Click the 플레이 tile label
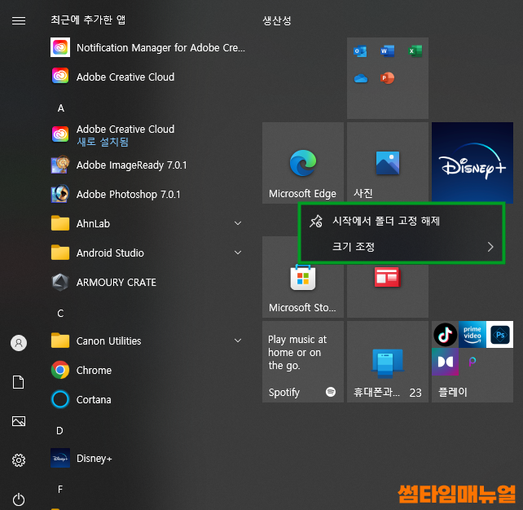Image resolution: width=523 pixels, height=510 pixels. 453,392
